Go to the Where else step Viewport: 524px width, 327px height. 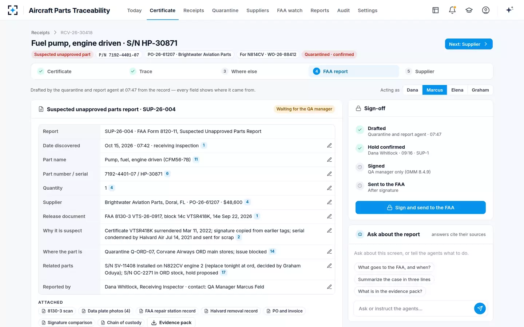point(262,71)
